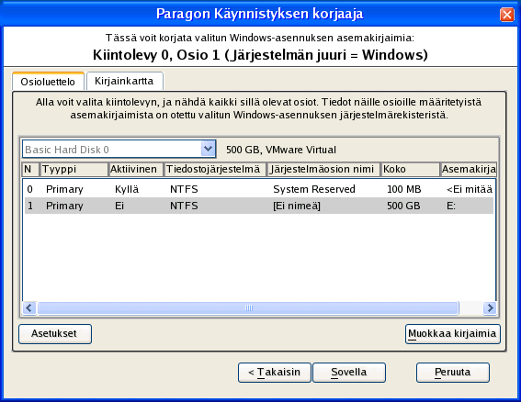Apply changes with the Sovella button
521x402 pixels.
click(349, 372)
